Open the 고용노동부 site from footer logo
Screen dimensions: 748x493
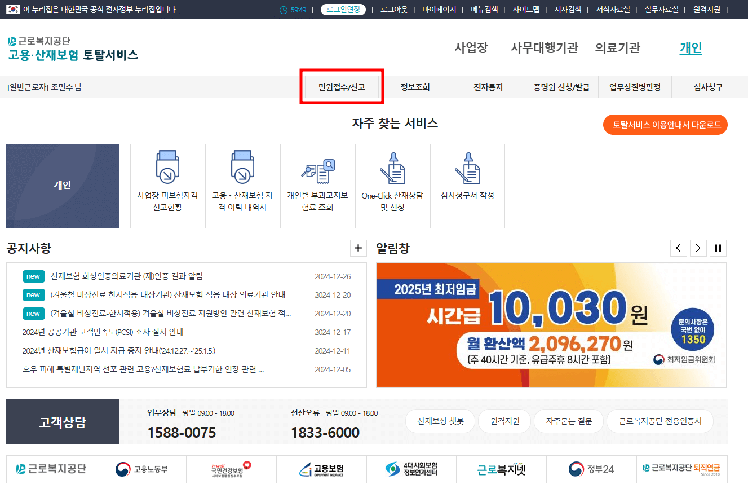click(141, 469)
